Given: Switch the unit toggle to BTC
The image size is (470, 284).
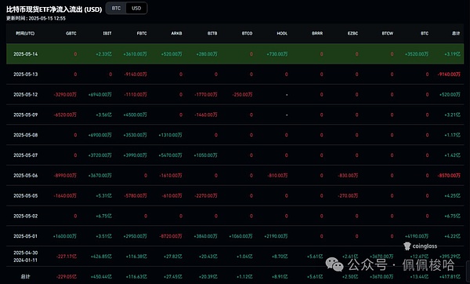Looking at the screenshot, I should [116, 9].
